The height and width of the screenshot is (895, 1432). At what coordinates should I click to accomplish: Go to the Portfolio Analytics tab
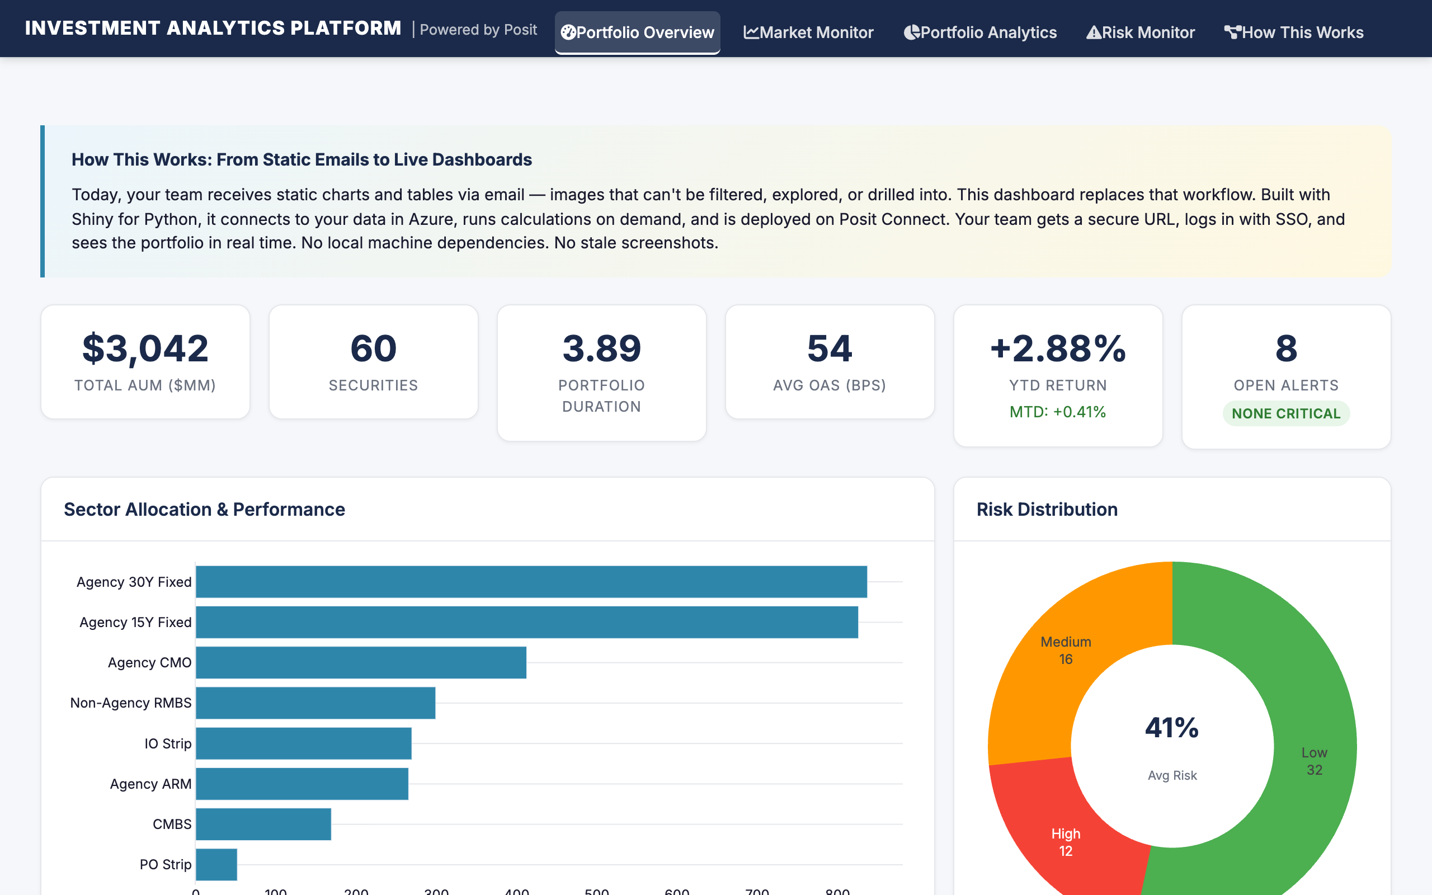[x=980, y=32]
